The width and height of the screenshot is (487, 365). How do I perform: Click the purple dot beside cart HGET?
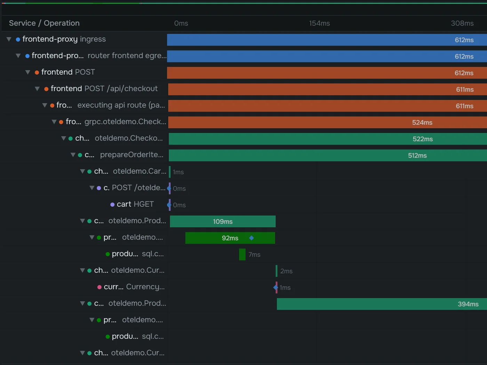click(x=112, y=204)
